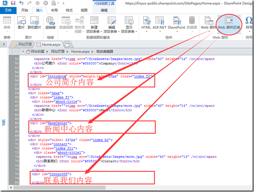Click the ContactUS id text on line 78
254x192 pixels.
point(58,174)
